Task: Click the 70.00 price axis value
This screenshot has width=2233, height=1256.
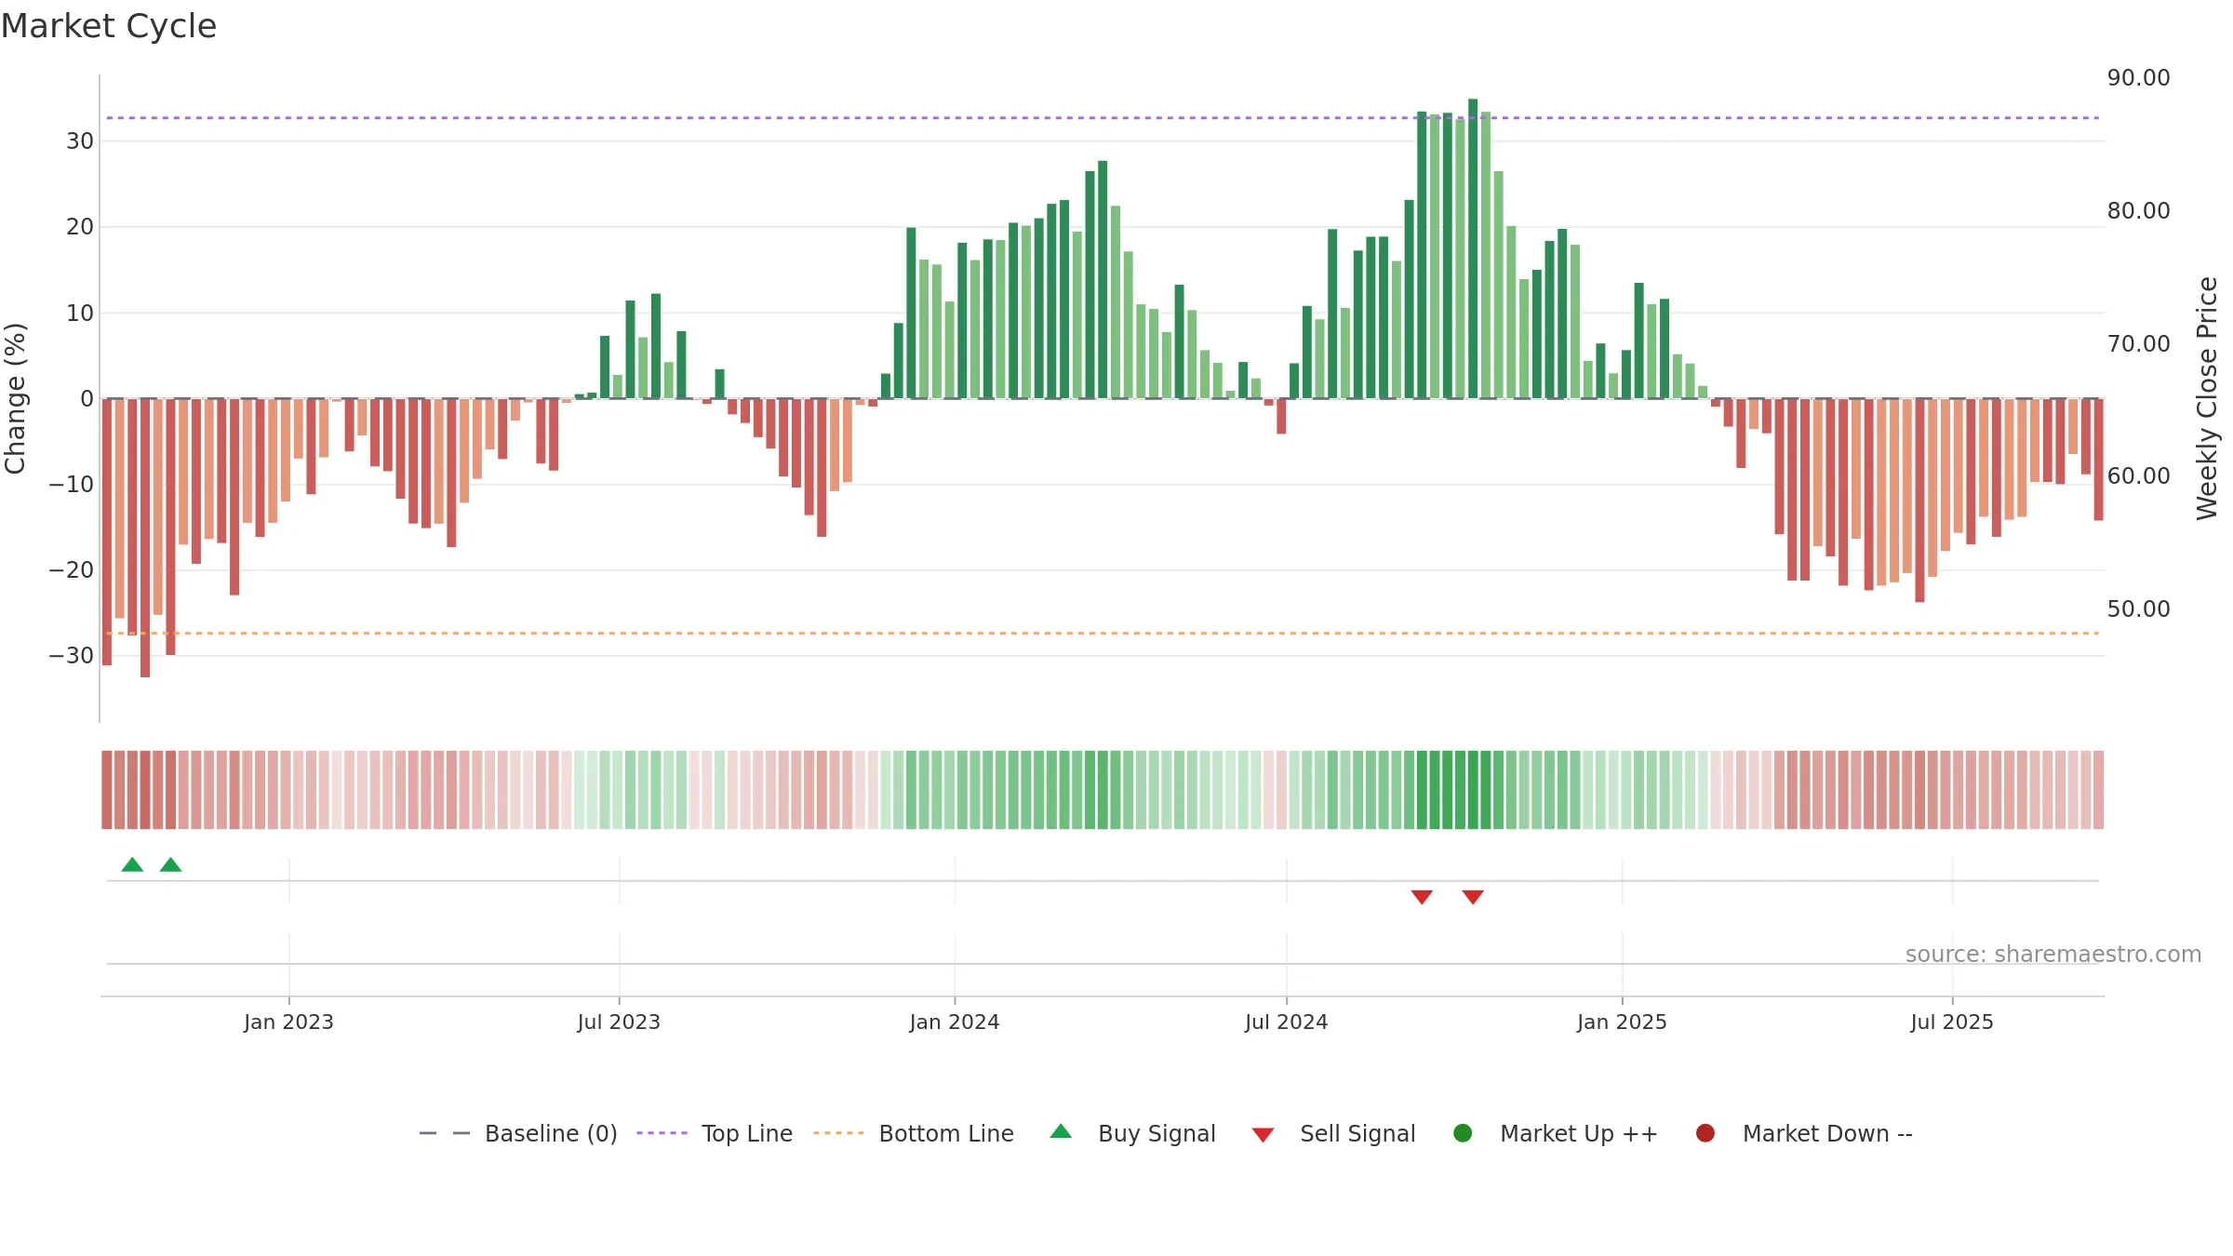Action: 2138,344
